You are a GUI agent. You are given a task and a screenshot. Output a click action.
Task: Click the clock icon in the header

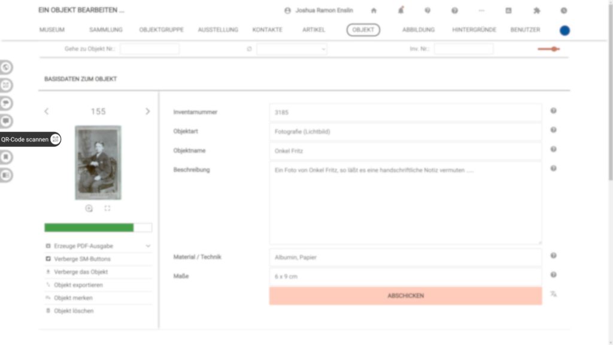[564, 11]
